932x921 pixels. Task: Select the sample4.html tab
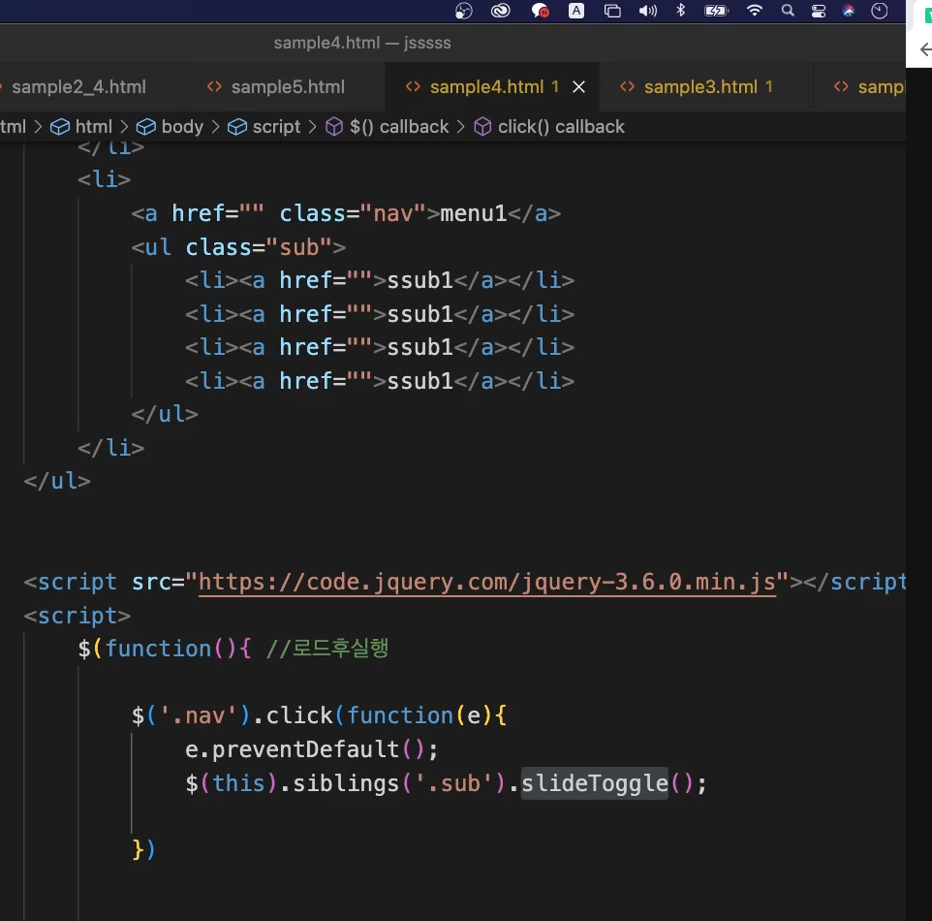(x=486, y=87)
